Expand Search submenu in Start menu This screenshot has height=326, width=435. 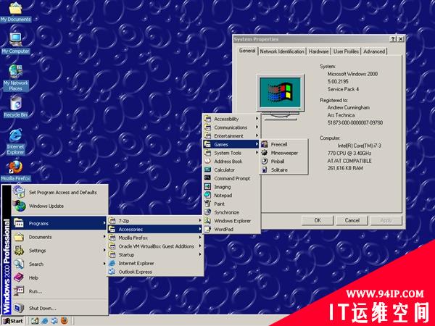[x=59, y=264]
